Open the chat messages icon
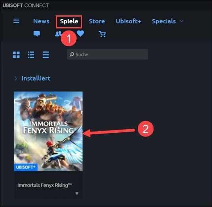This screenshot has height=207, width=212. 37,34
